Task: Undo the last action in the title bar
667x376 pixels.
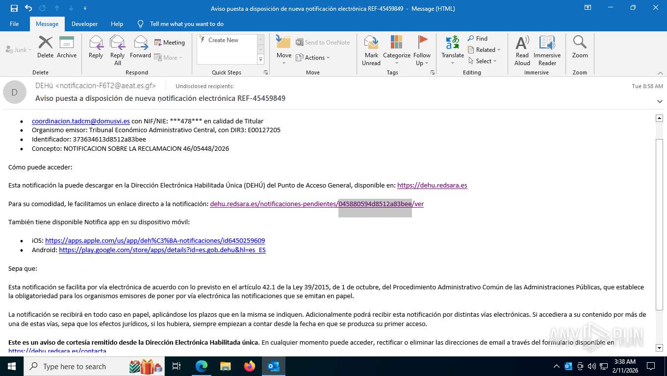Action: click(28, 8)
